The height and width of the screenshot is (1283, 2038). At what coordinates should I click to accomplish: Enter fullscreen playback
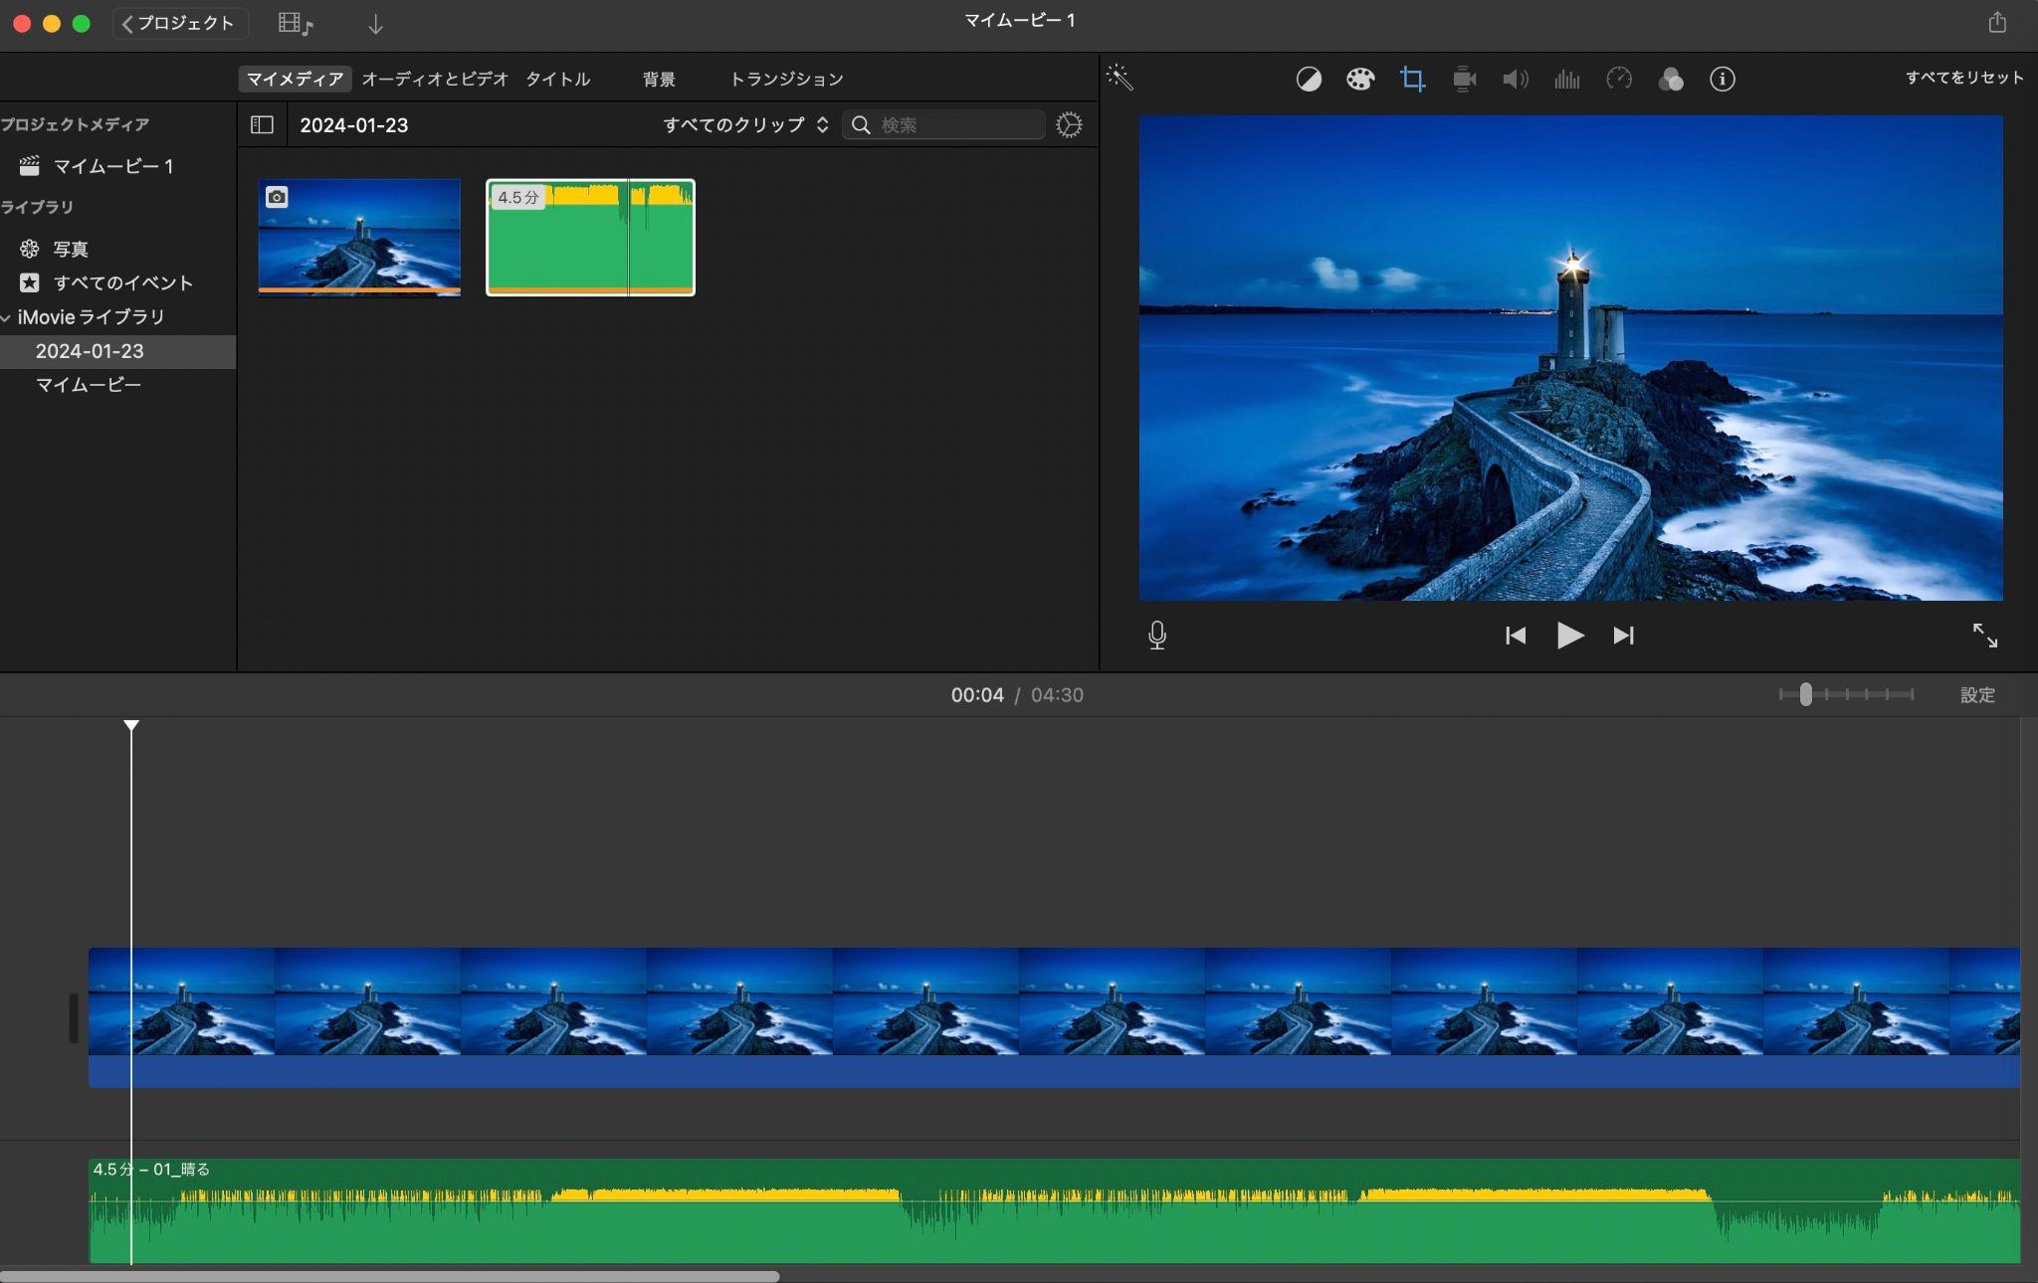tap(1984, 635)
